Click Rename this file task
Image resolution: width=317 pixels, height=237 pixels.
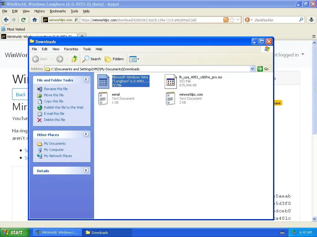click(56, 89)
